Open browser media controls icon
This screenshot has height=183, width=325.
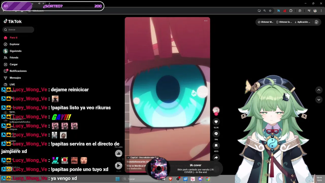[309, 11]
